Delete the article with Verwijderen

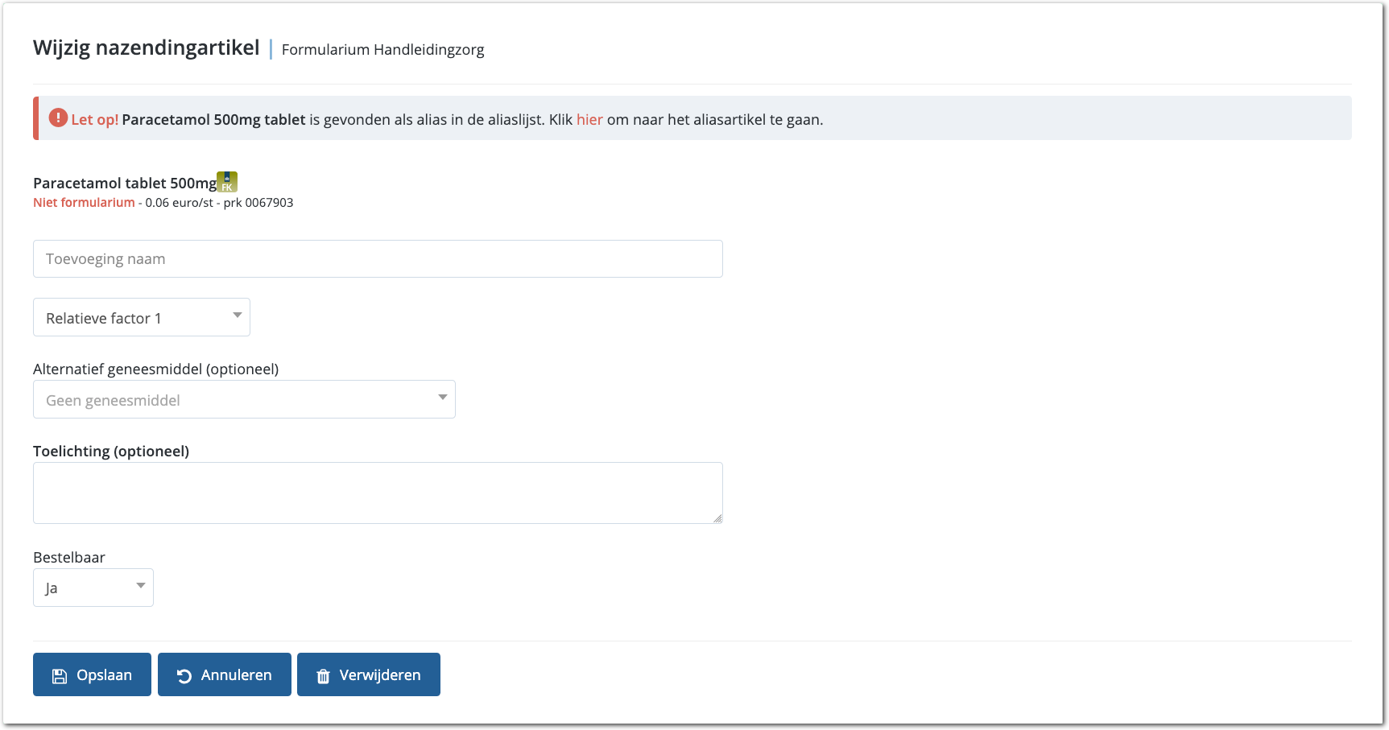(x=369, y=675)
